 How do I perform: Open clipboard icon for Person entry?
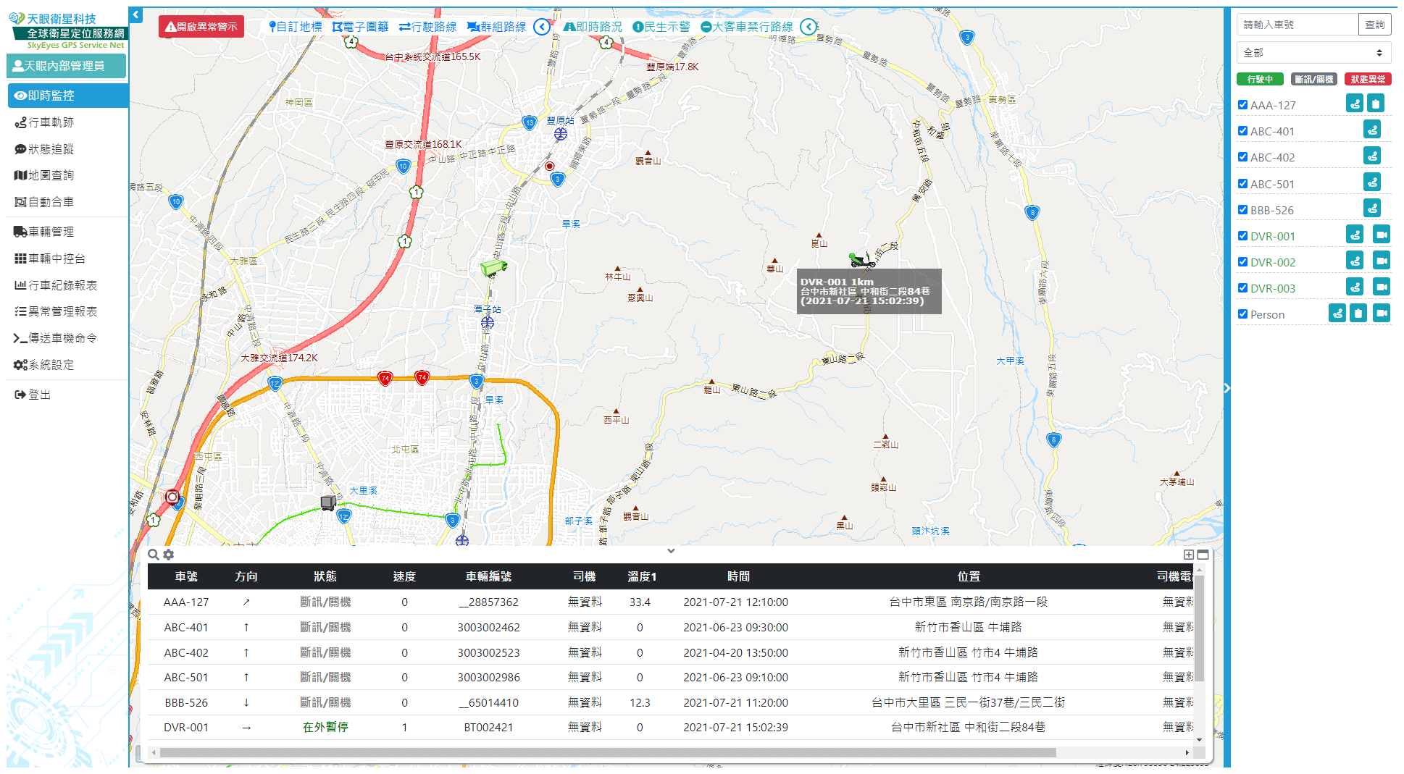point(1358,314)
